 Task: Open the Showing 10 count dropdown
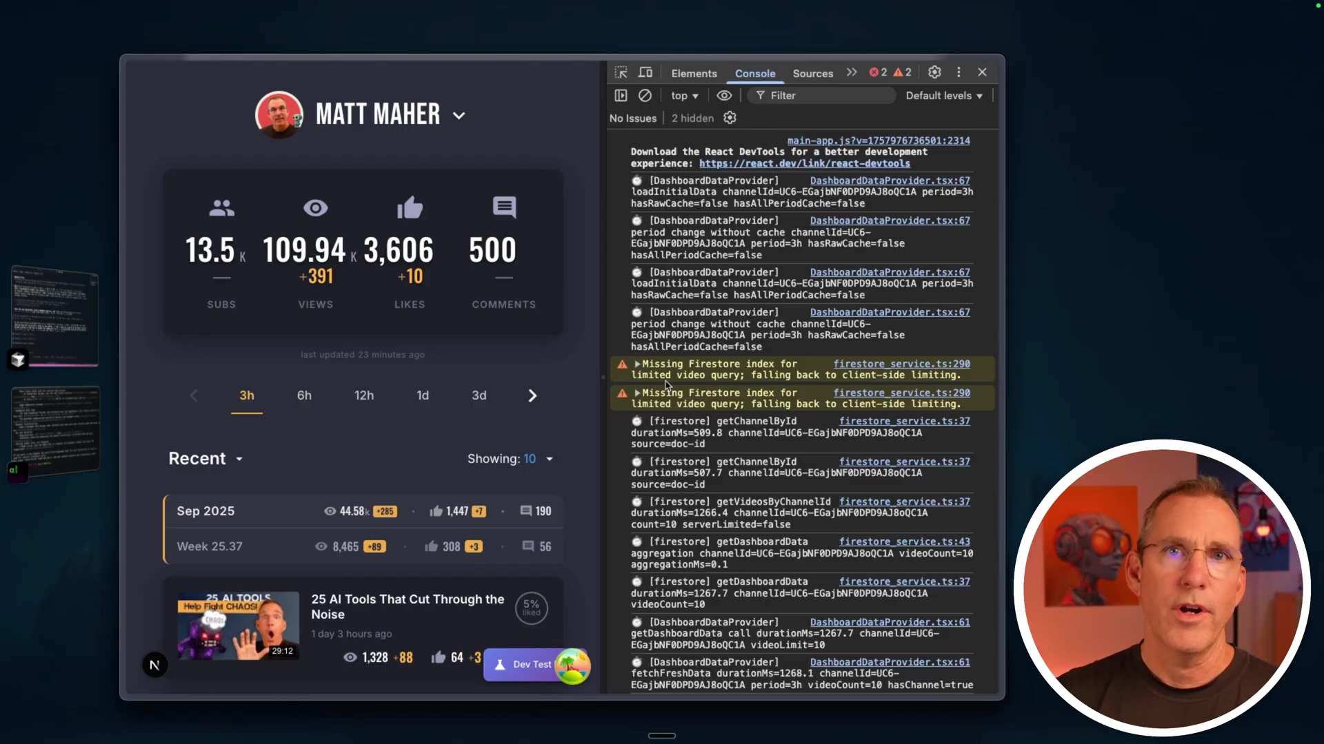click(x=510, y=459)
